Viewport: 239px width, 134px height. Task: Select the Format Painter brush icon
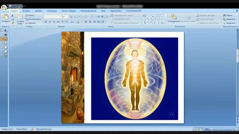pyautogui.click(x=12, y=23)
